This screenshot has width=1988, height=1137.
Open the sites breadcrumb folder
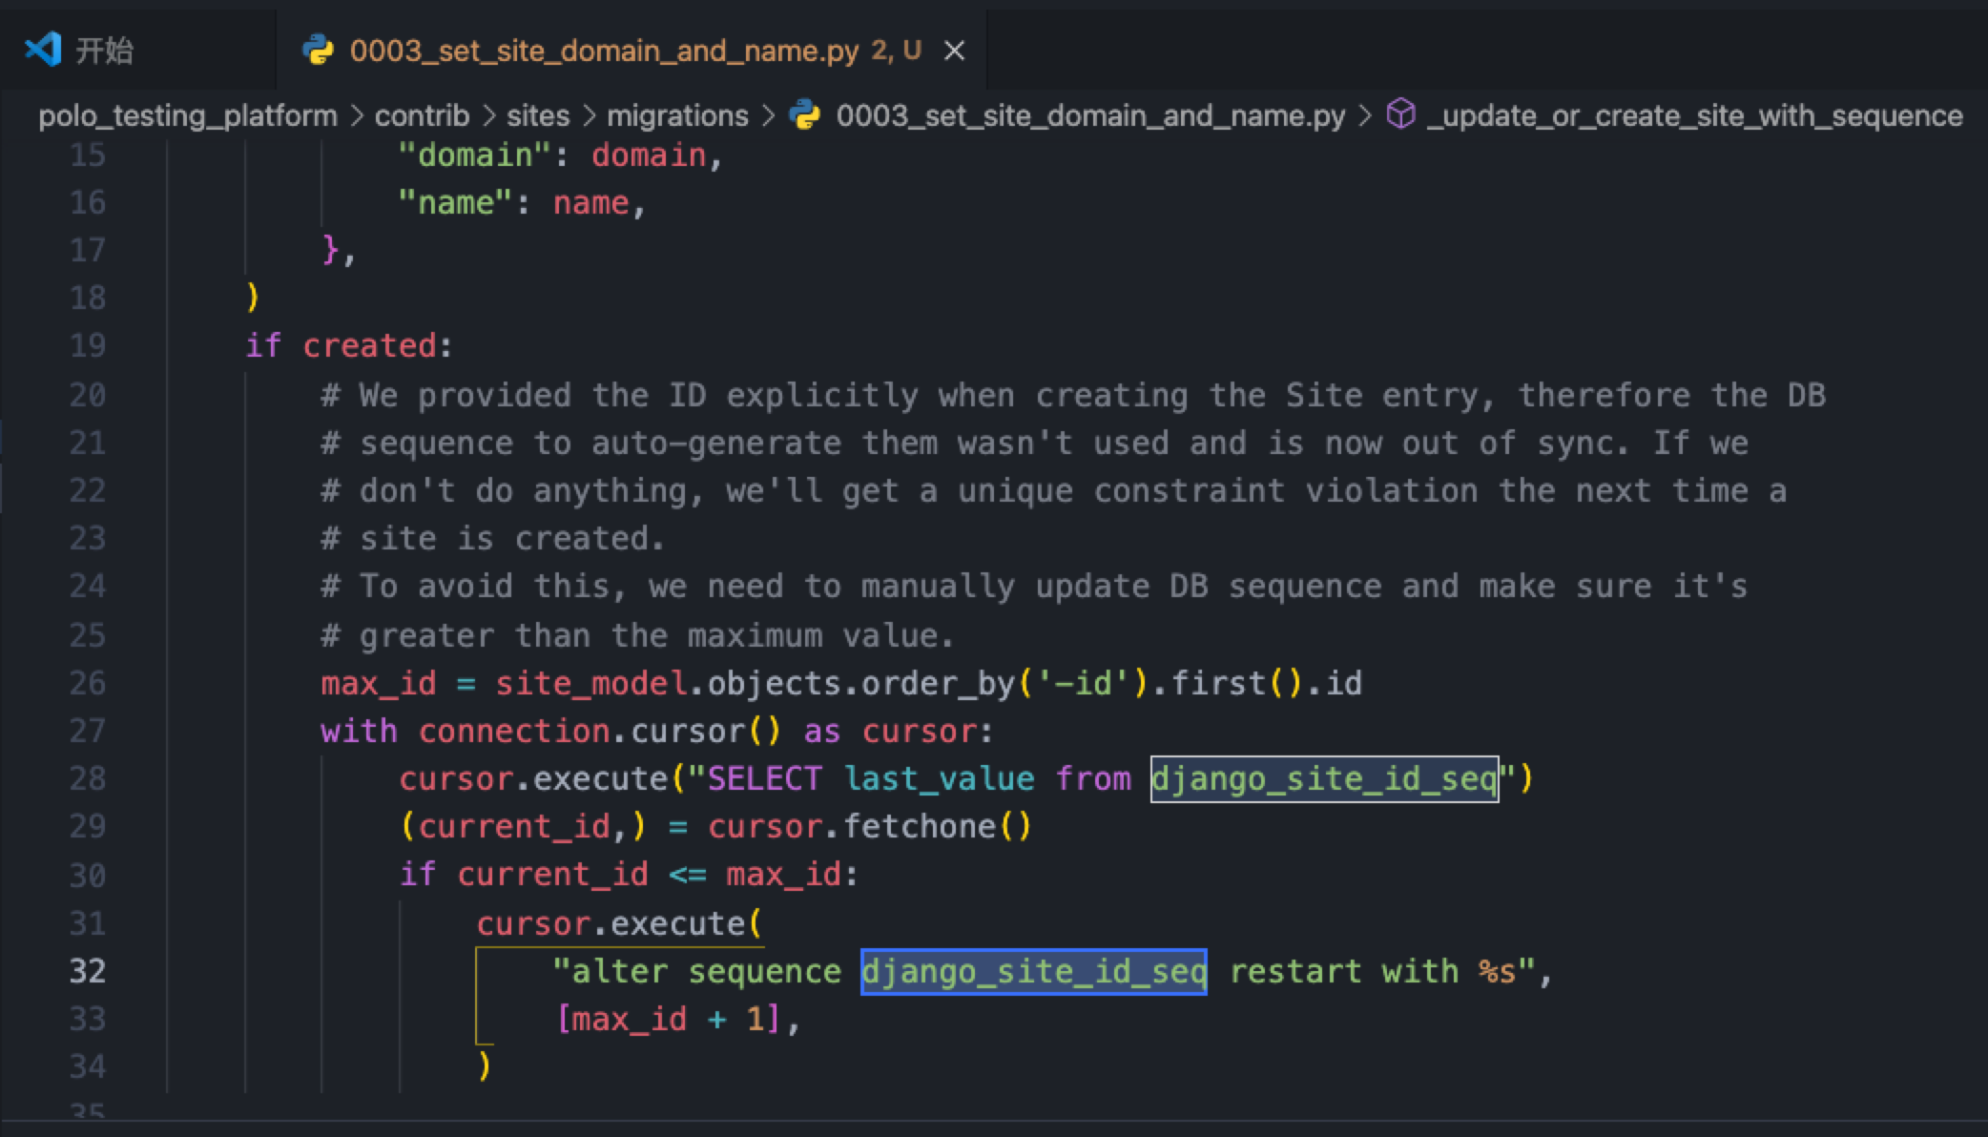point(537,116)
